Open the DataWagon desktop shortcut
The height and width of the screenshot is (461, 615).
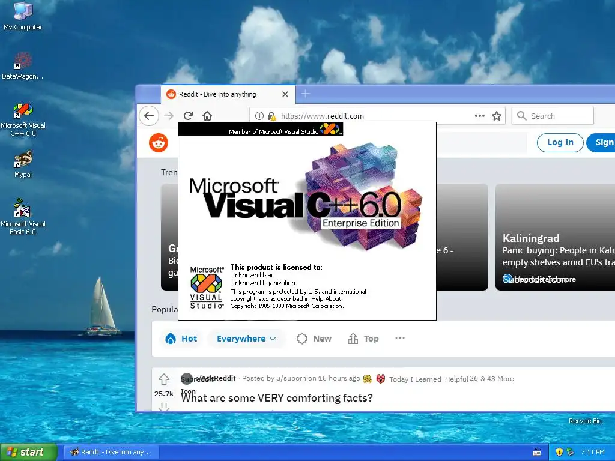(22, 66)
